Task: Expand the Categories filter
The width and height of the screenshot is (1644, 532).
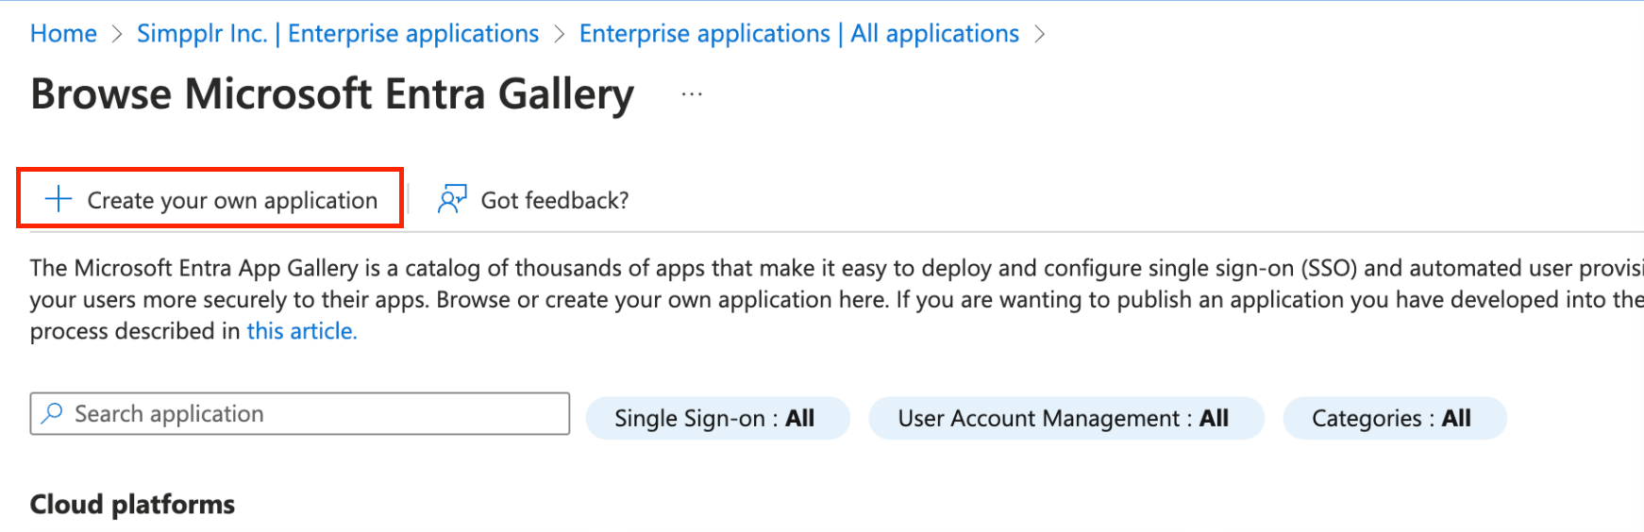Action: click(x=1393, y=418)
